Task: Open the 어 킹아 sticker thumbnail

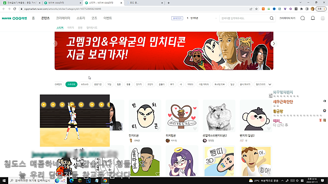Action: [256, 161]
